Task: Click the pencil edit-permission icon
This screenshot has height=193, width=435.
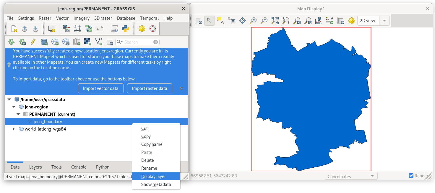Action: click(x=33, y=42)
